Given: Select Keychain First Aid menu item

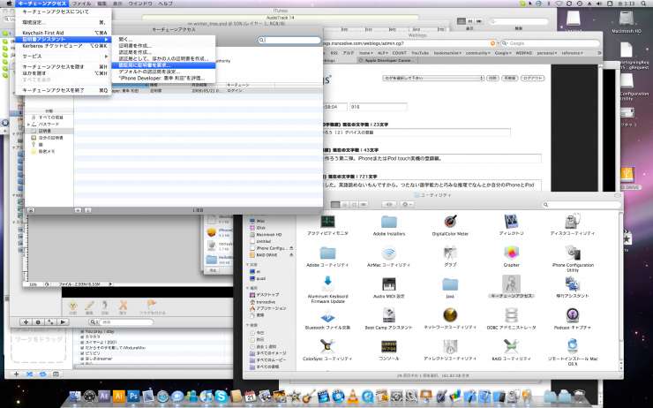Looking at the screenshot, I should (64, 33).
